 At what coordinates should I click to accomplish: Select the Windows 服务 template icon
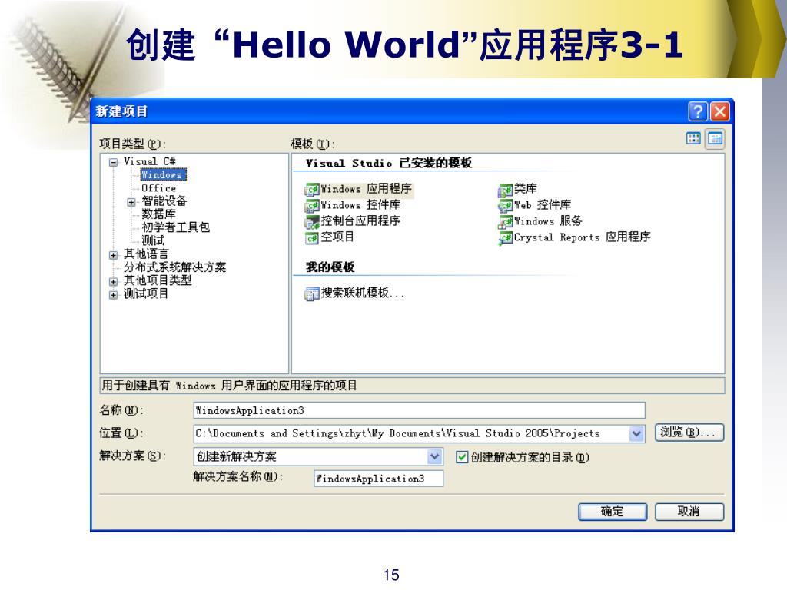[505, 222]
